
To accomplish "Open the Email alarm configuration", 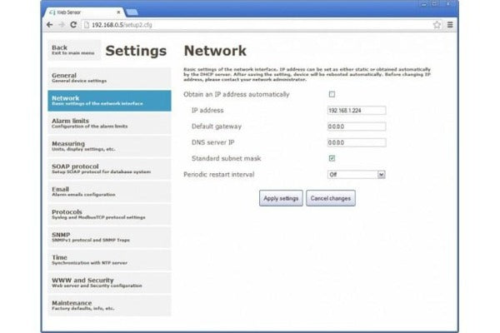I will click(x=108, y=191).
